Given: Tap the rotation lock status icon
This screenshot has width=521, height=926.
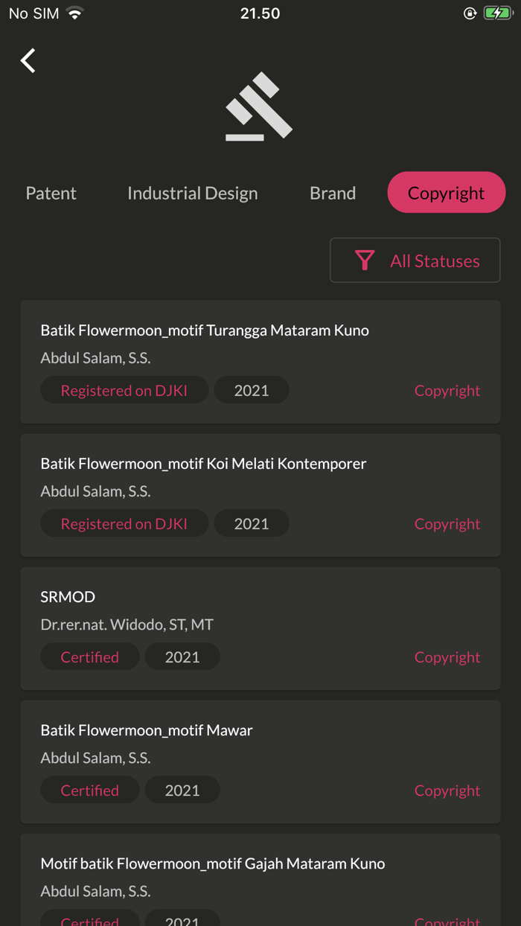Looking at the screenshot, I should pos(470,13).
